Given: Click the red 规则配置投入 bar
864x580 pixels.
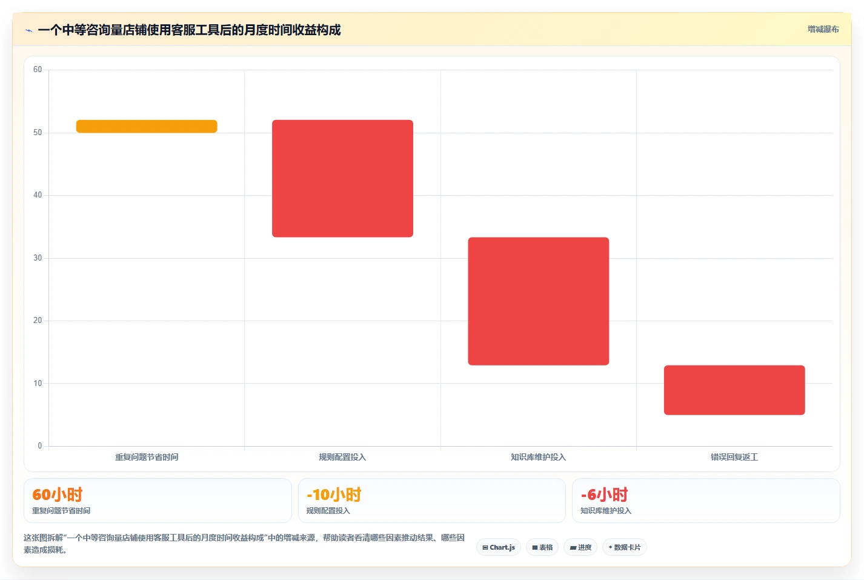Looking at the screenshot, I should pos(342,178).
